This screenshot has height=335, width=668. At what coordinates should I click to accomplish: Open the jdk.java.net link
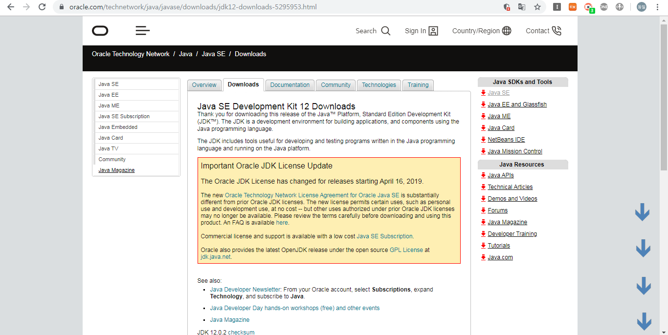216,257
